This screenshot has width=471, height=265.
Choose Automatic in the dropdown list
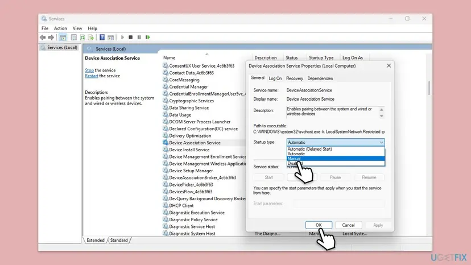[x=336, y=154]
